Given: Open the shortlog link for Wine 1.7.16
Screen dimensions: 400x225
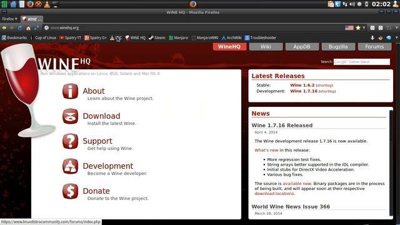Looking at the screenshot, I should 327,91.
